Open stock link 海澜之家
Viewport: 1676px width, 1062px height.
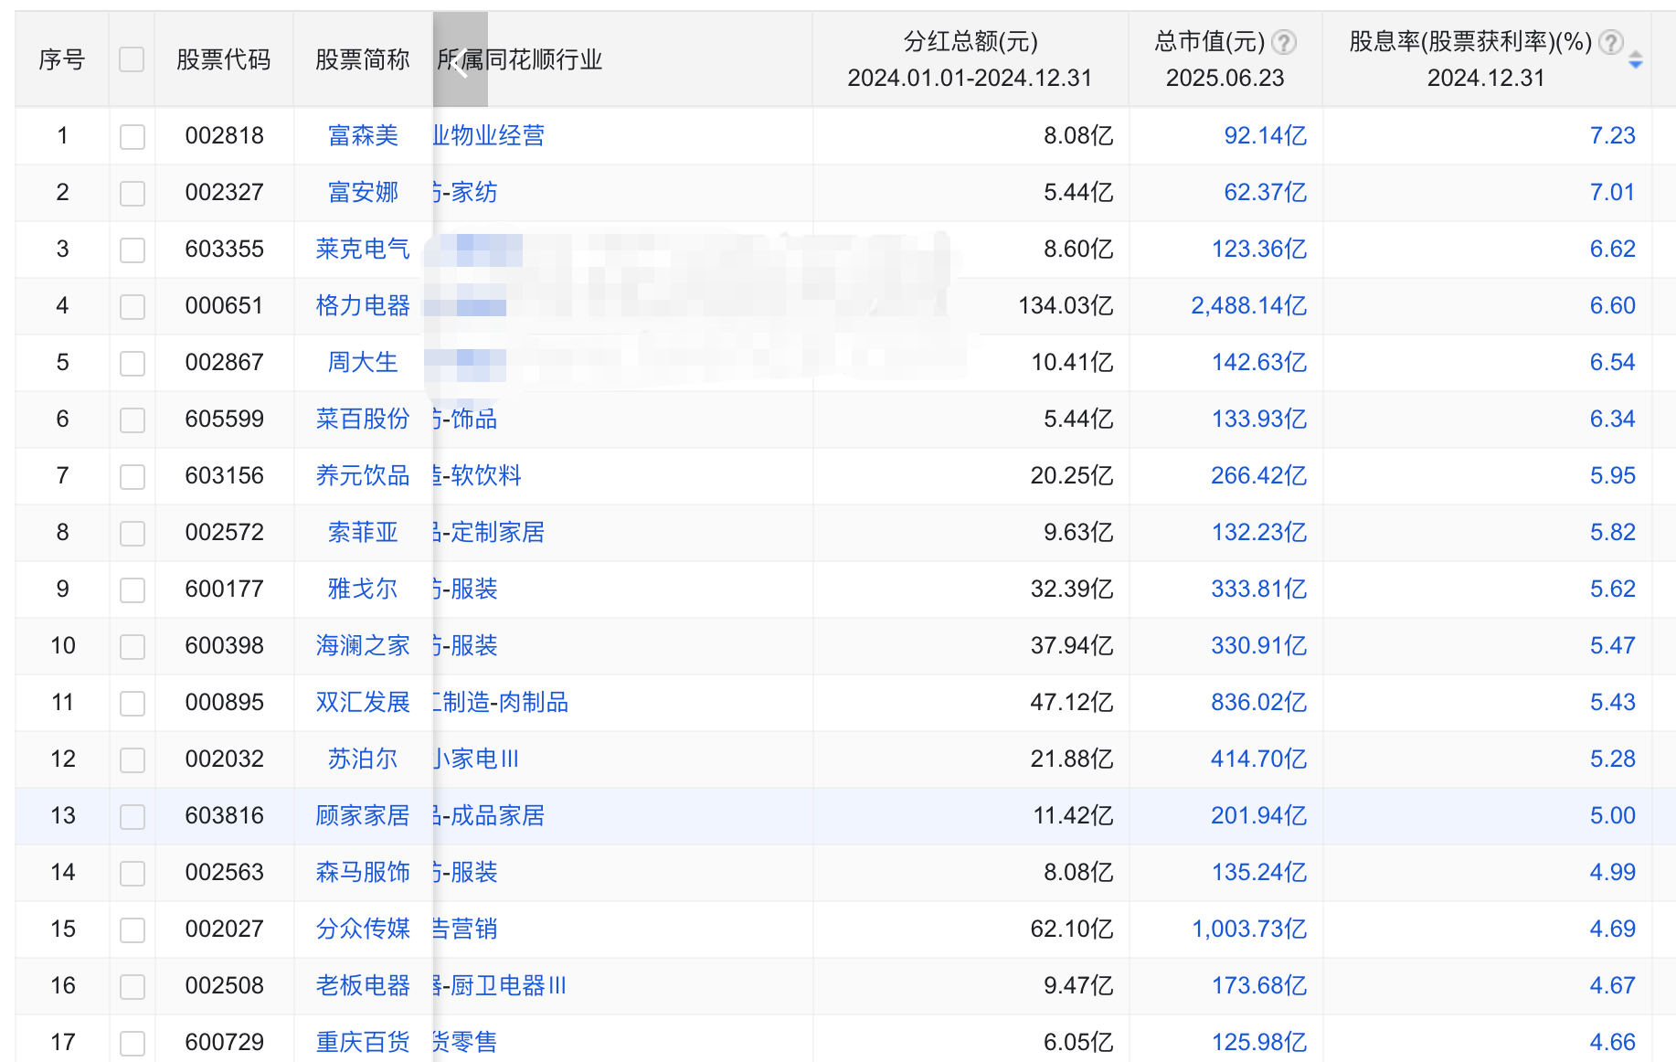(x=363, y=645)
